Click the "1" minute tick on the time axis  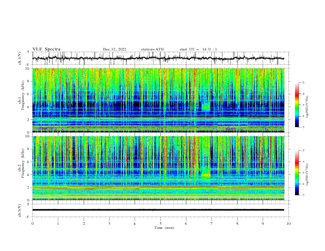tap(58, 224)
